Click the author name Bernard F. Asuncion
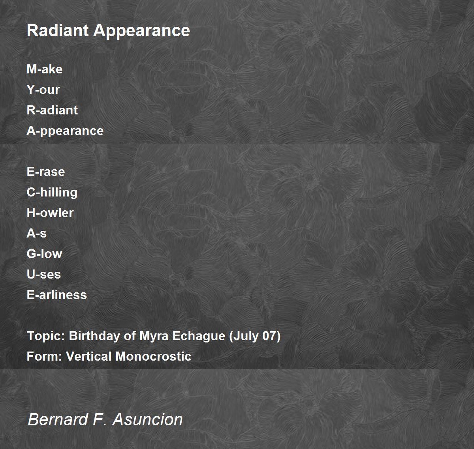Screen dimensions: 474x449 pos(105,419)
